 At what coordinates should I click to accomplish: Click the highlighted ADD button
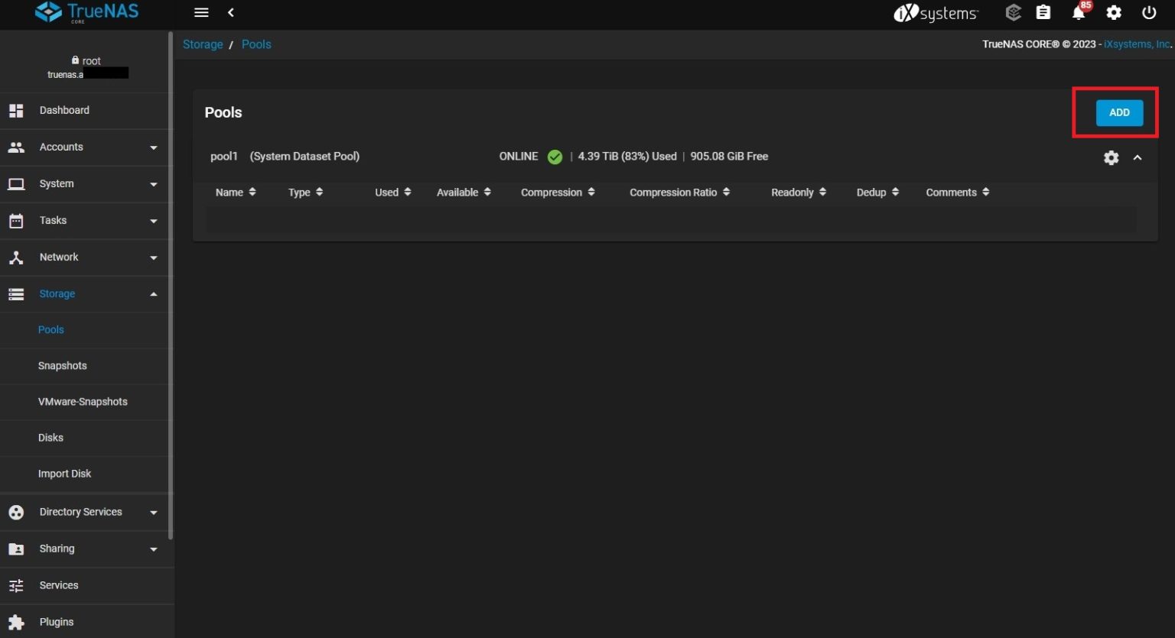pyautogui.click(x=1118, y=112)
